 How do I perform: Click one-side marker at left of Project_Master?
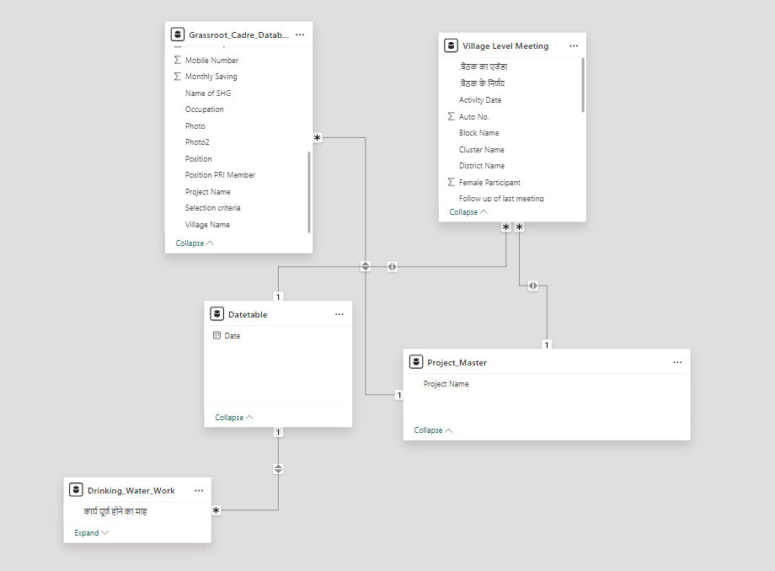pyautogui.click(x=398, y=395)
